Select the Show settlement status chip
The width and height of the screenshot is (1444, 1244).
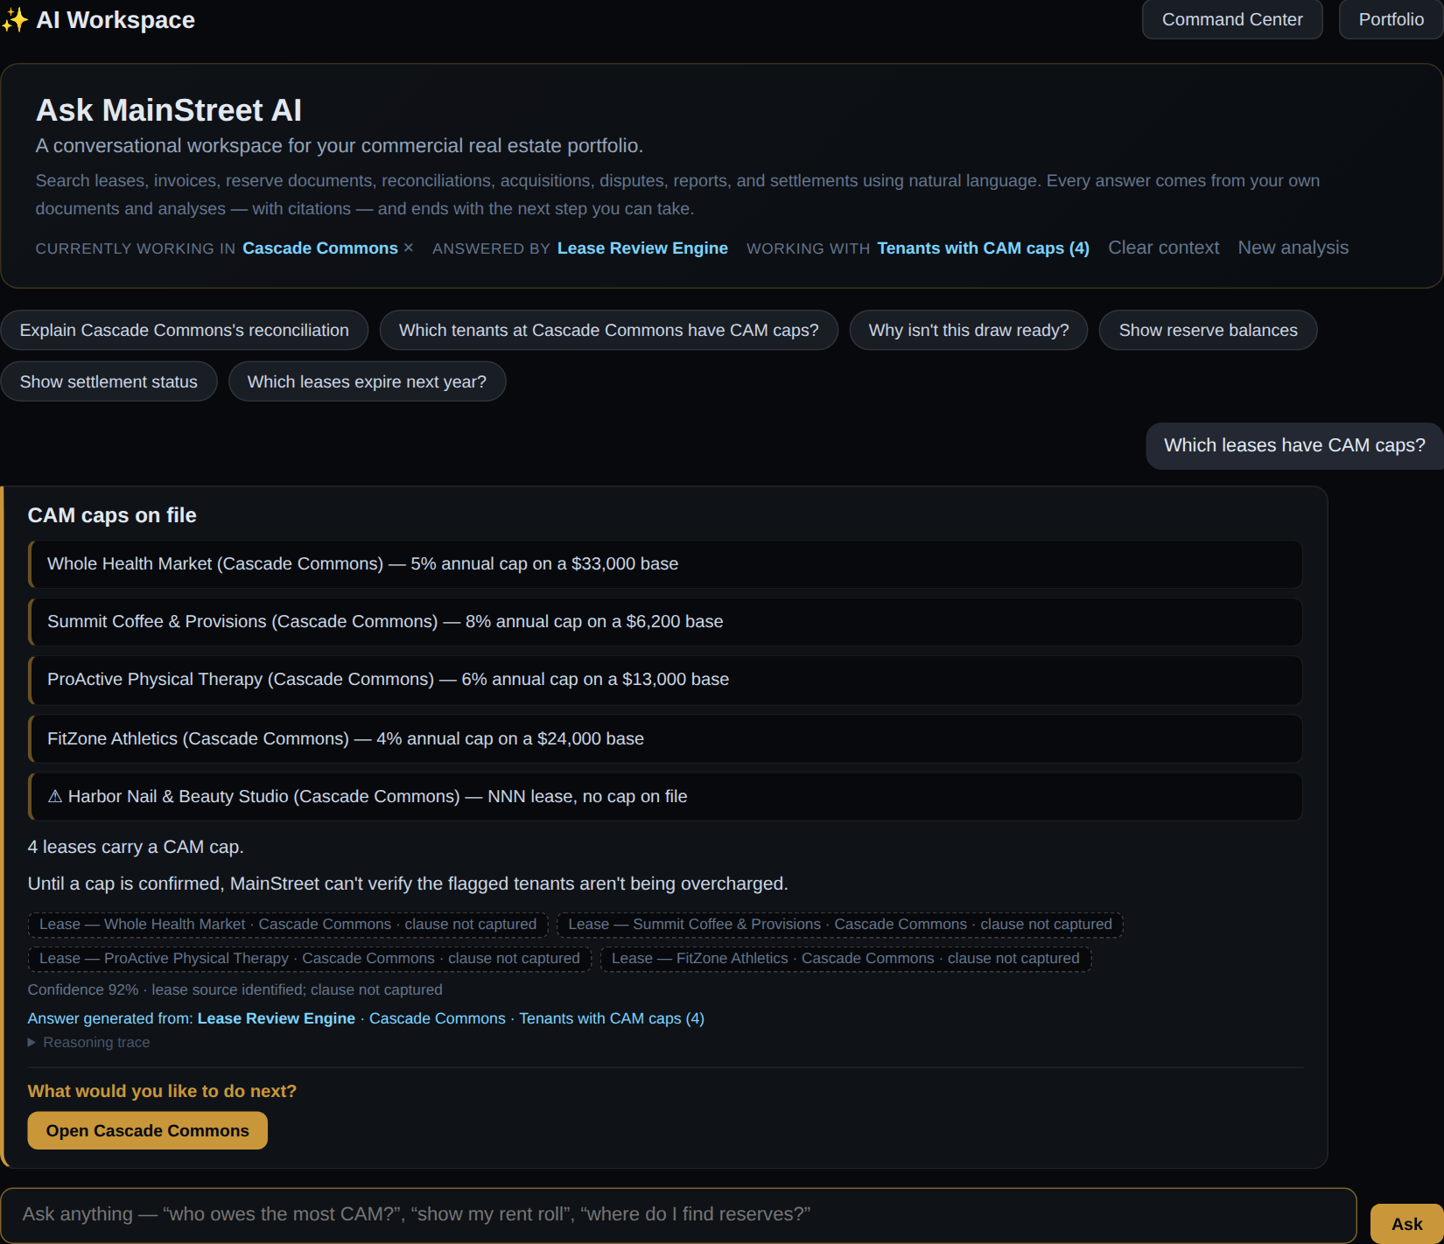click(x=109, y=381)
